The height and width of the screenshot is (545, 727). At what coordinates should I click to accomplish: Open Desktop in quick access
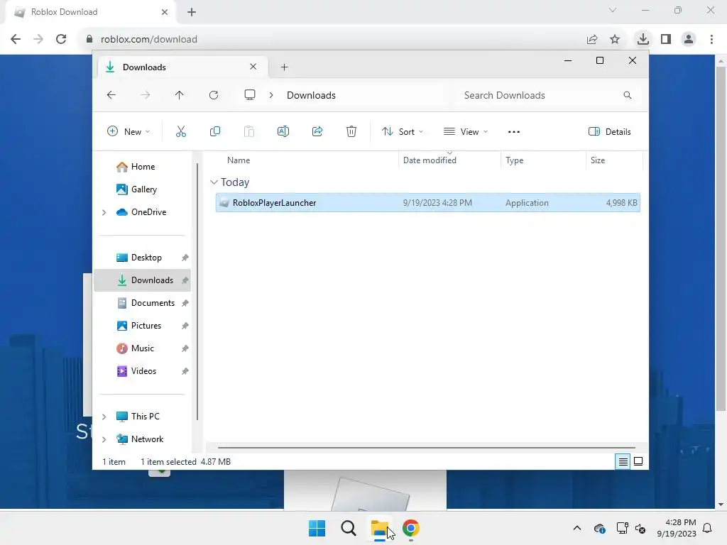coord(146,258)
